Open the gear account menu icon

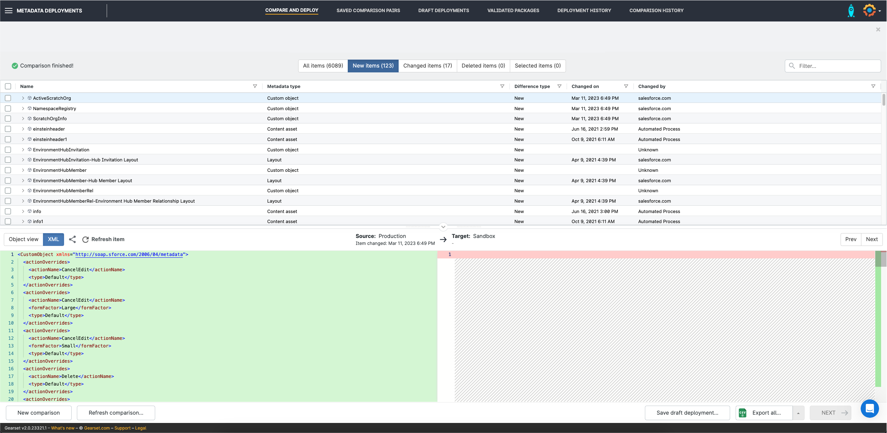(x=869, y=10)
